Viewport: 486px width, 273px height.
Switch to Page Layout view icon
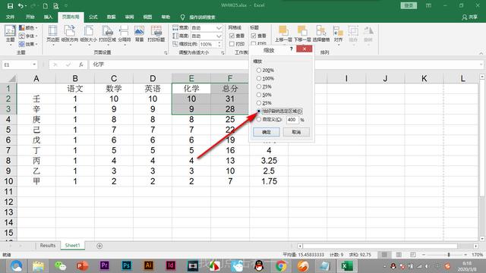[399, 255]
